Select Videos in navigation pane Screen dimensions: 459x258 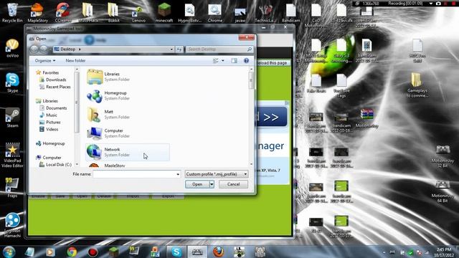49,129
